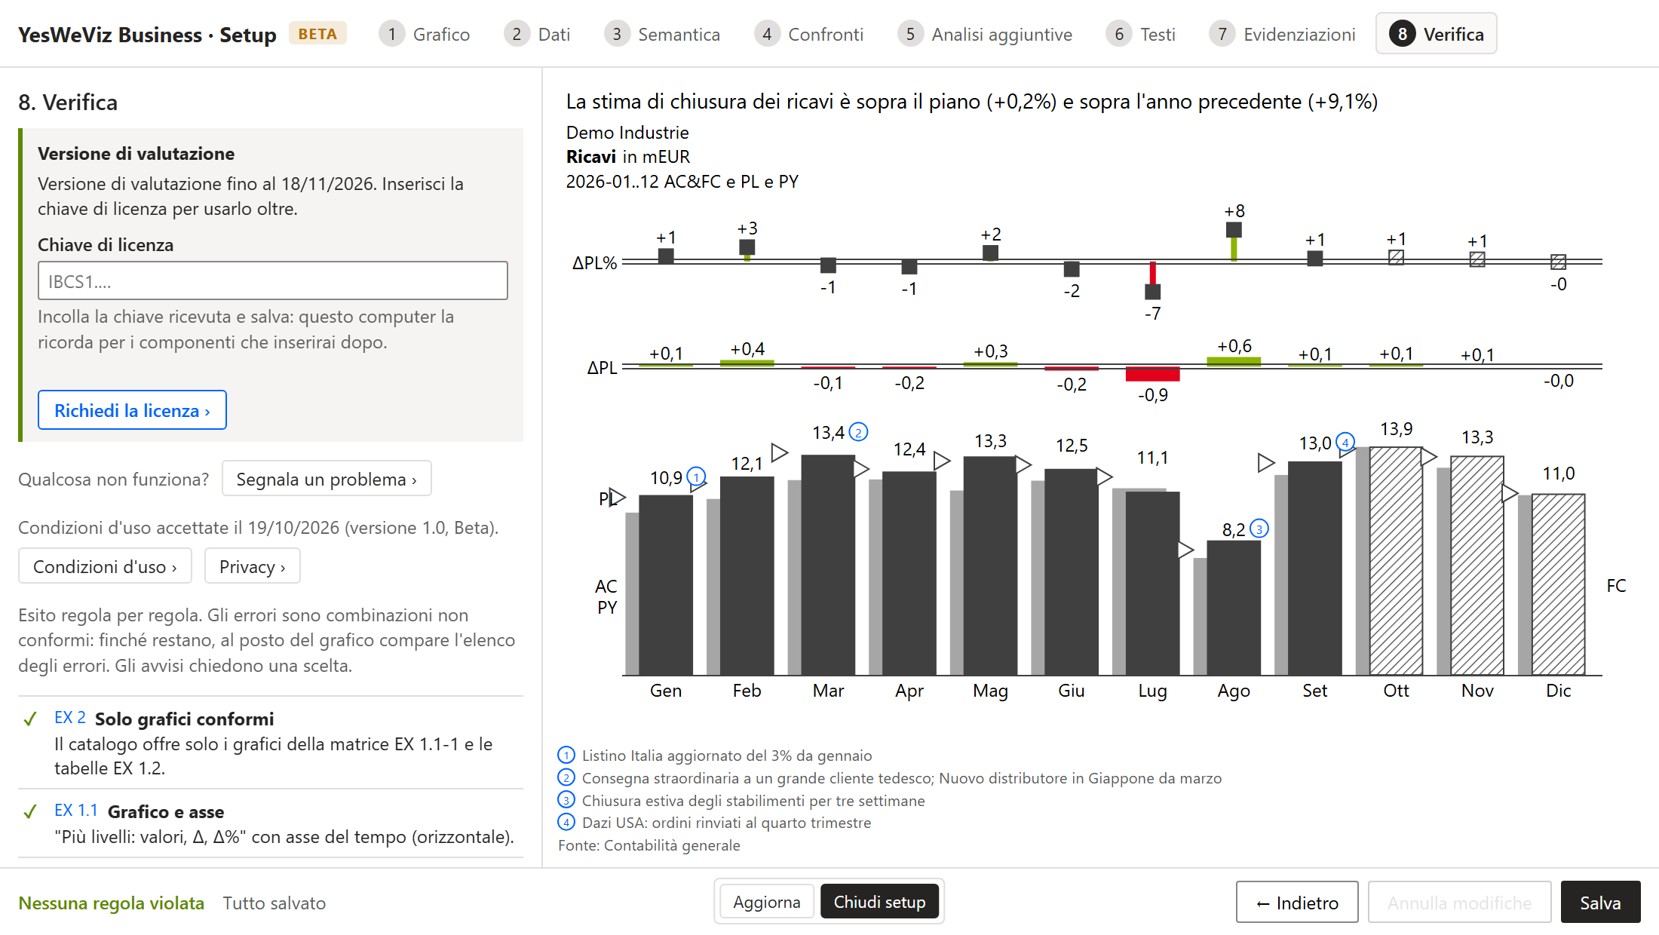This screenshot has height=935, width=1659.
Task: Click the chart title about stima di chiusura
Action: [x=972, y=101]
